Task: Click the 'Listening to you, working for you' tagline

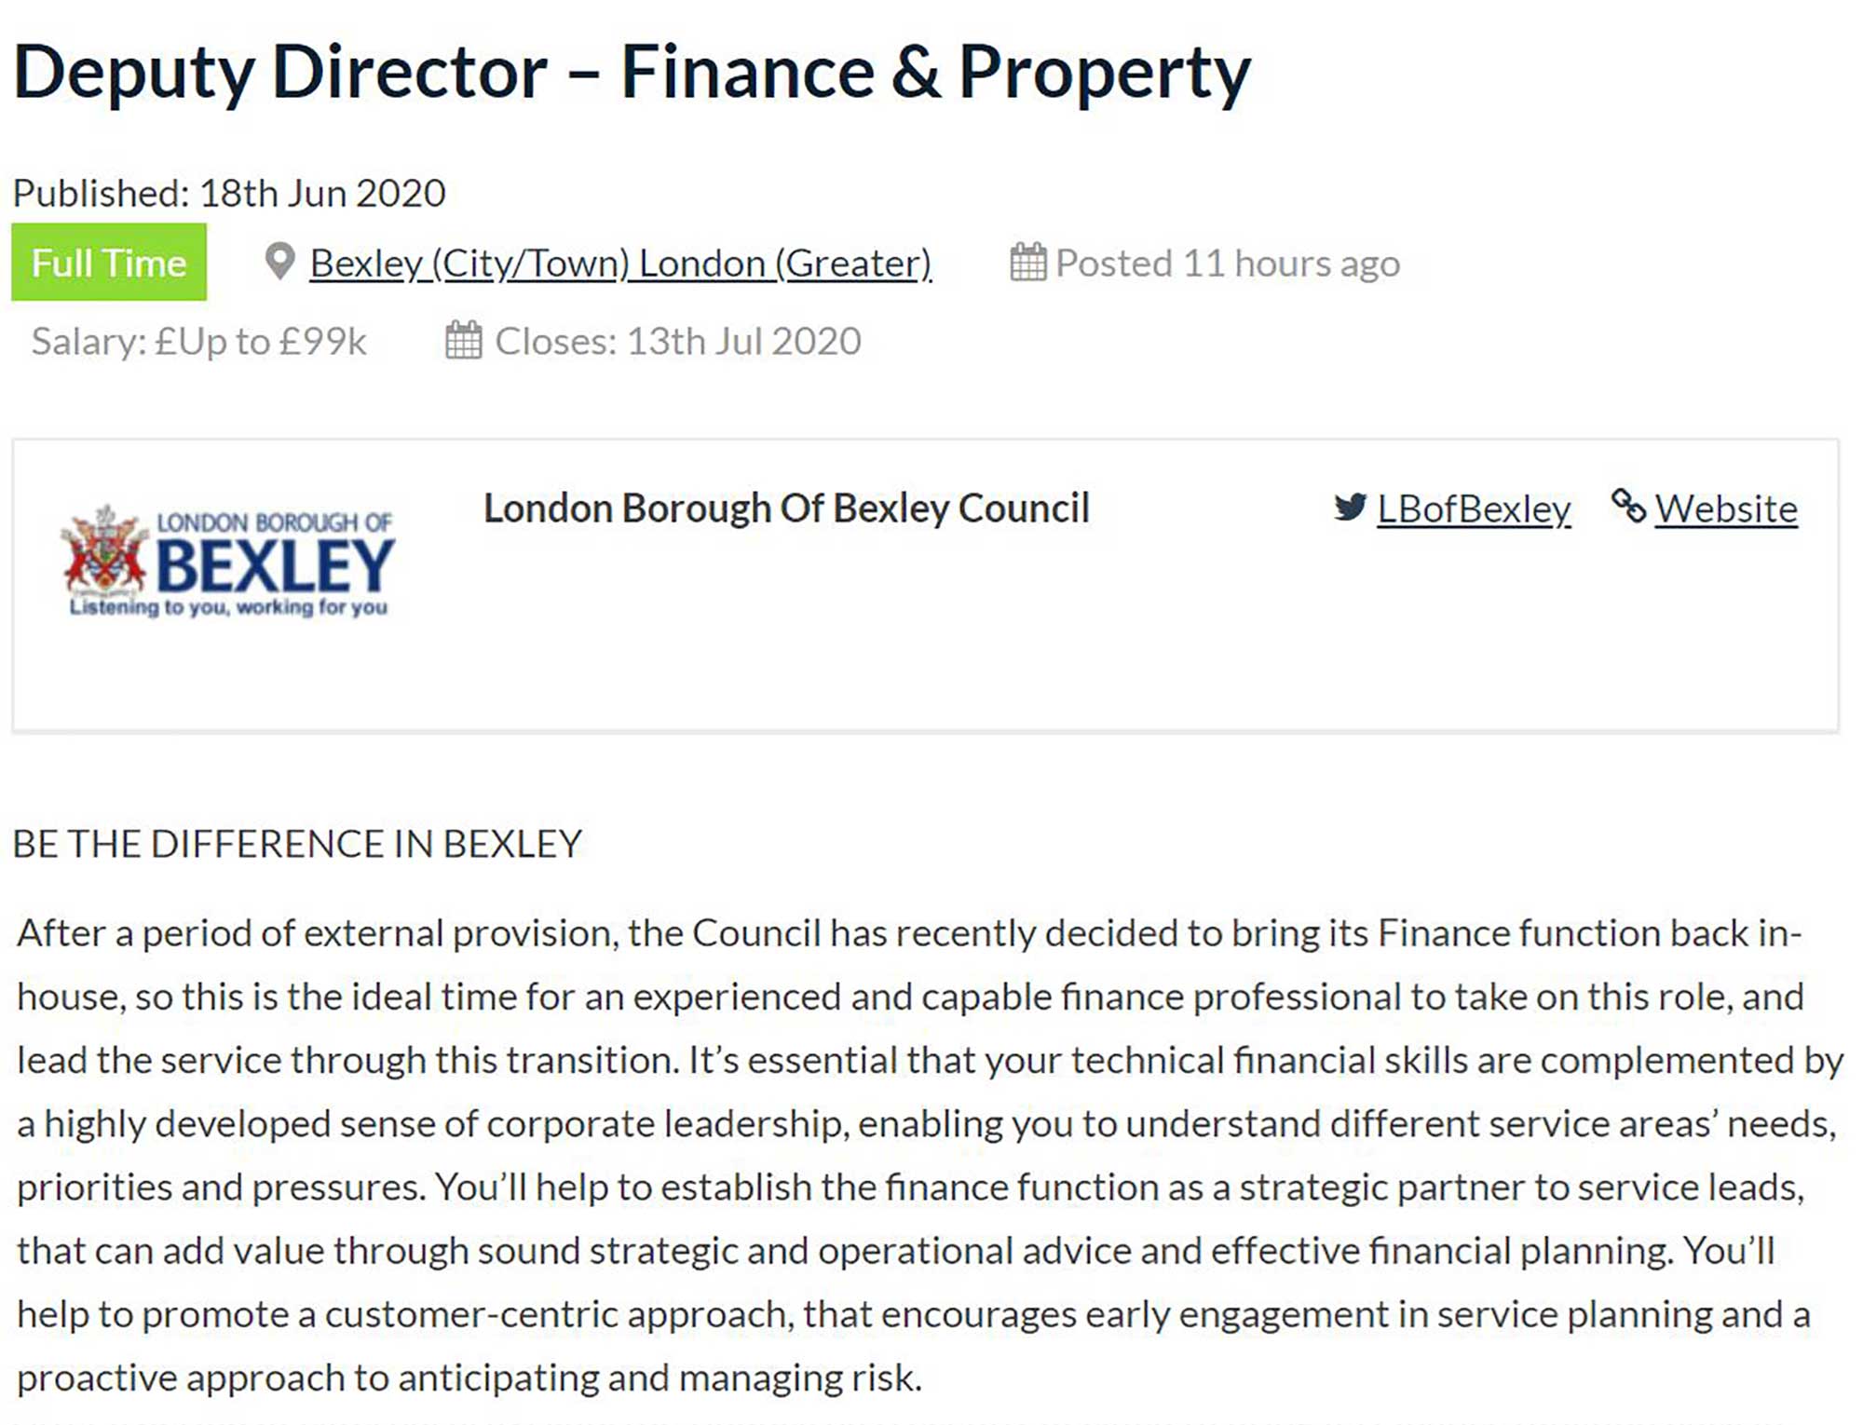Action: pyautogui.click(x=228, y=607)
